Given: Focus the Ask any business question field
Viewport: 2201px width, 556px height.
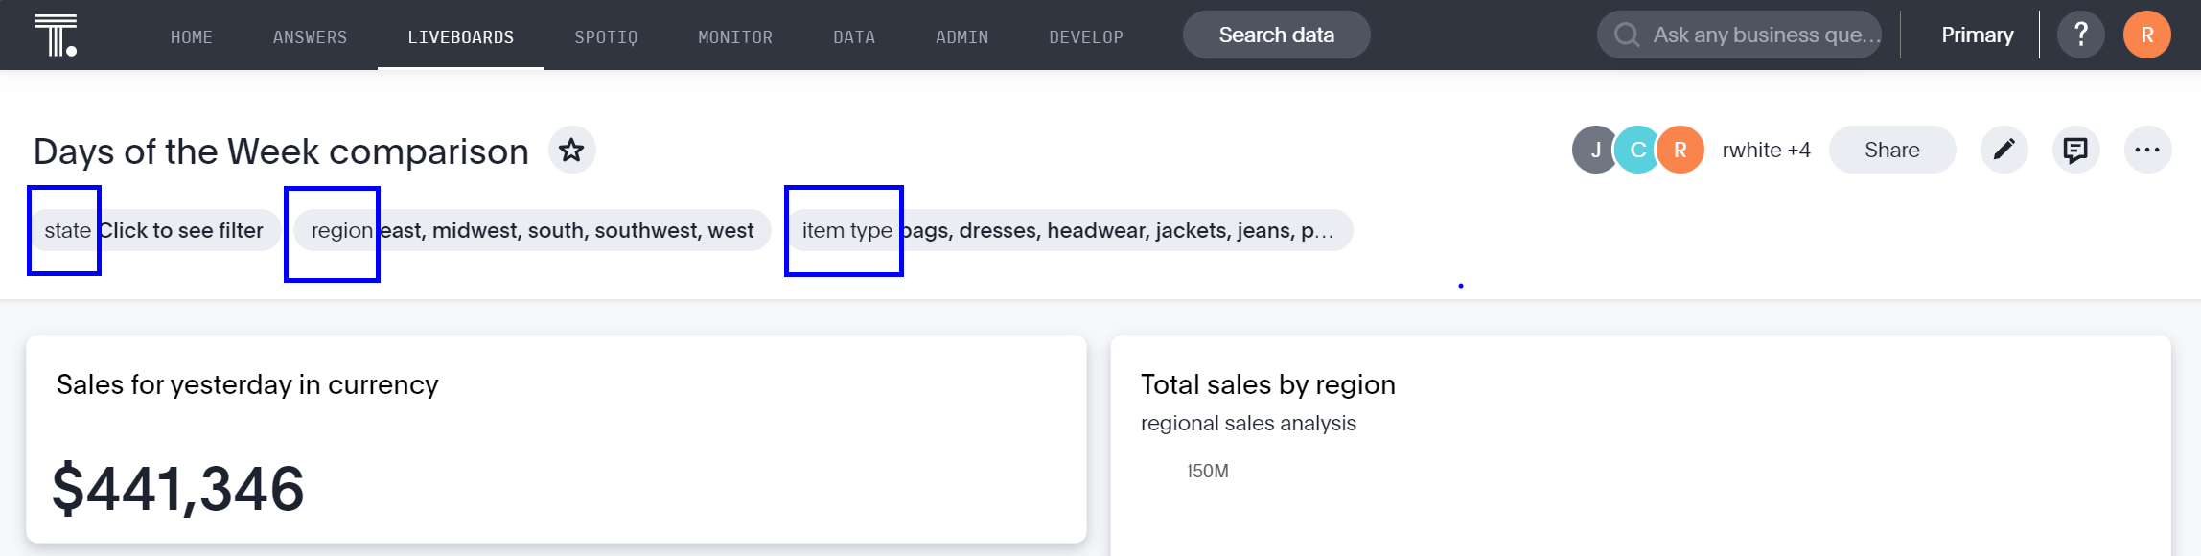Looking at the screenshot, I should (1739, 35).
